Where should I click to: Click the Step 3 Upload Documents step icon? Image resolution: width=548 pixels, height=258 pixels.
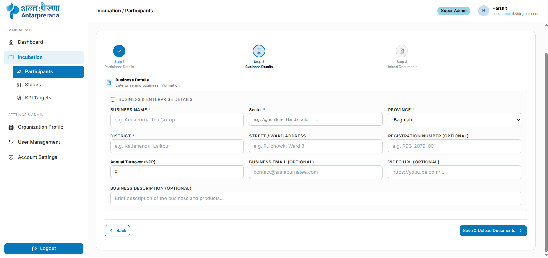(x=402, y=51)
